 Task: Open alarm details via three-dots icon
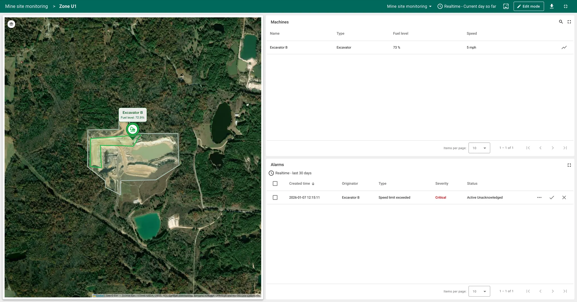coord(539,197)
